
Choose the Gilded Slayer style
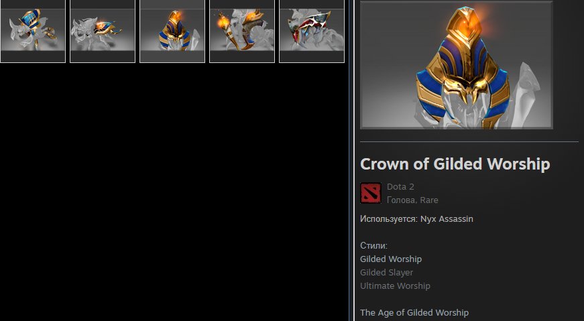coord(386,273)
